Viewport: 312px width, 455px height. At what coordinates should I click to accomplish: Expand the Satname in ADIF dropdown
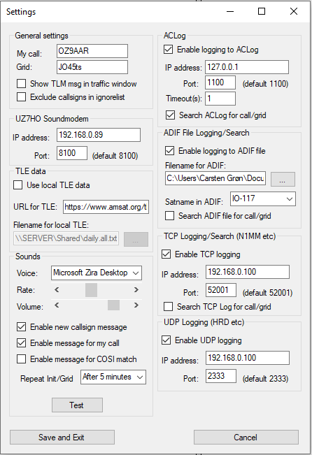[263, 198]
